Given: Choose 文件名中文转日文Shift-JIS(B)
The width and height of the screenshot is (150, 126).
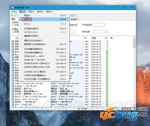Looking at the screenshot, I should [x=44, y=67].
